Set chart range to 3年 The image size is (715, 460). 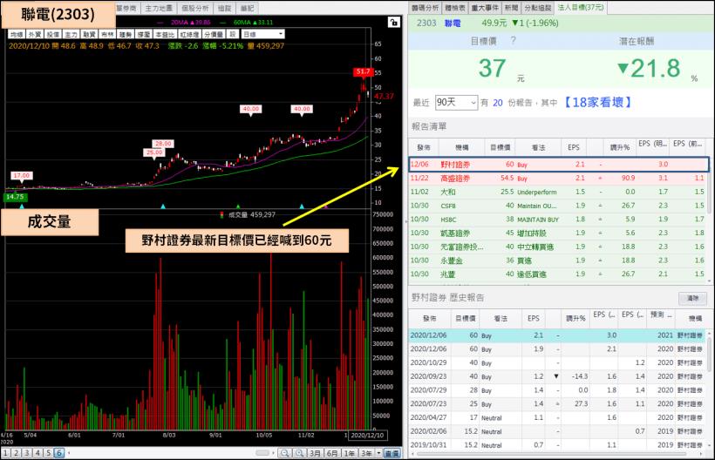[366, 453]
